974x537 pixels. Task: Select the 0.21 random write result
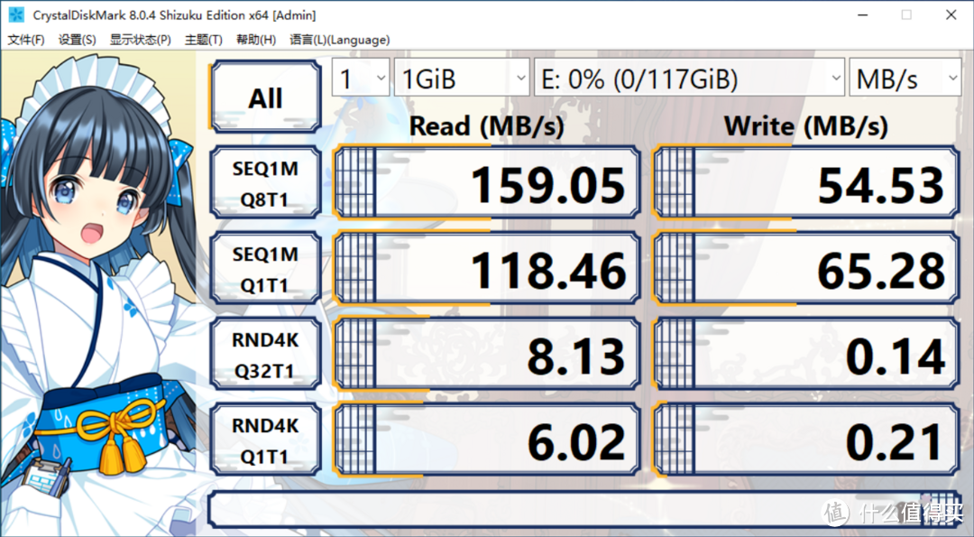tap(807, 440)
